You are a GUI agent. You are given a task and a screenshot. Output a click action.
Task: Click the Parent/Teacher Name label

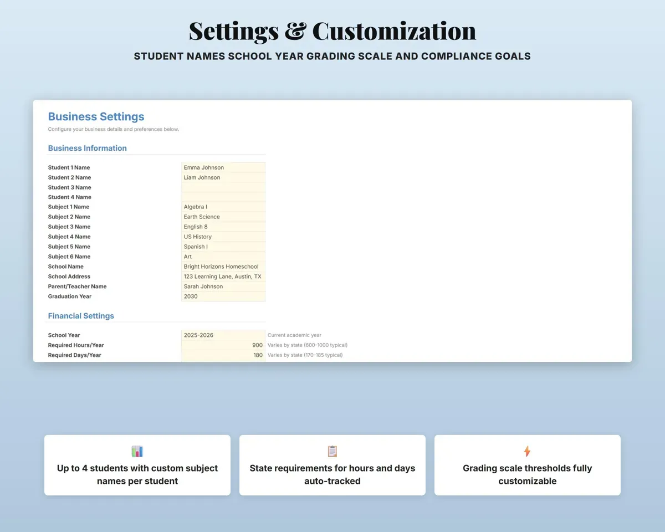click(77, 287)
